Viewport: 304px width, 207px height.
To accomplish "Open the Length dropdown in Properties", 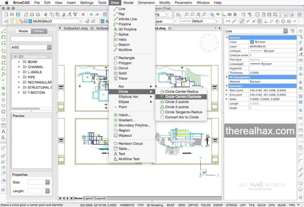I will [x=47, y=191].
